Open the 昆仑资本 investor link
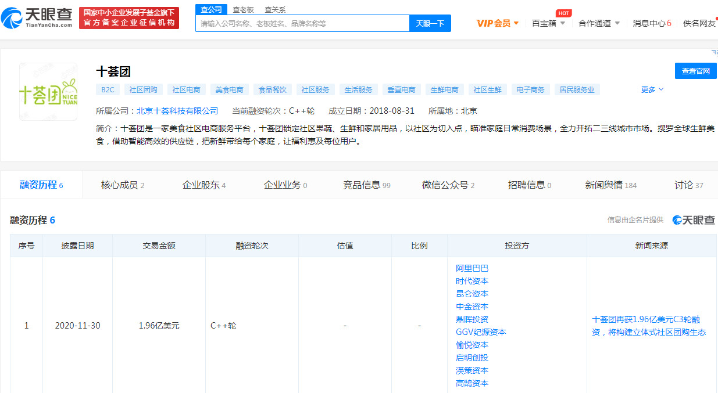 point(472,294)
